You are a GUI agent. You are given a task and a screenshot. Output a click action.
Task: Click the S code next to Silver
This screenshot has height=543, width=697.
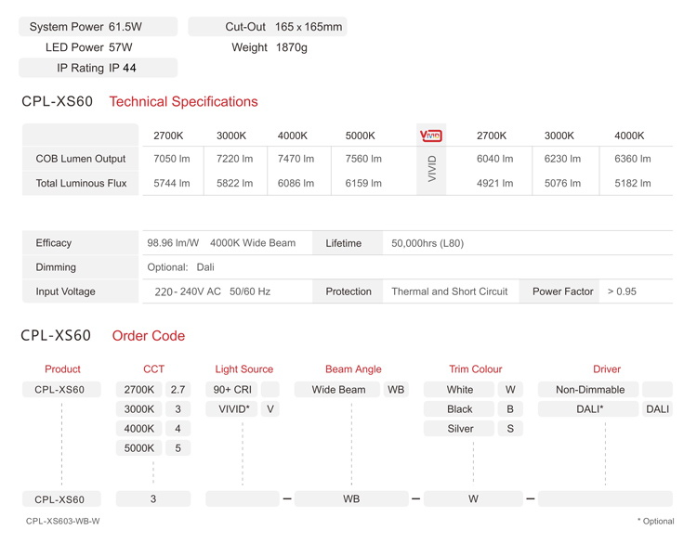pyautogui.click(x=510, y=429)
